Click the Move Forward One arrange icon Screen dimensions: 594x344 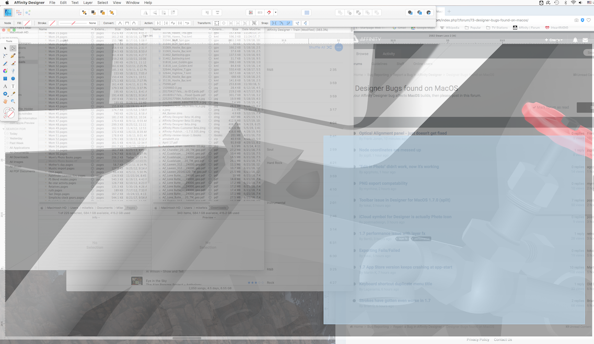(103, 13)
